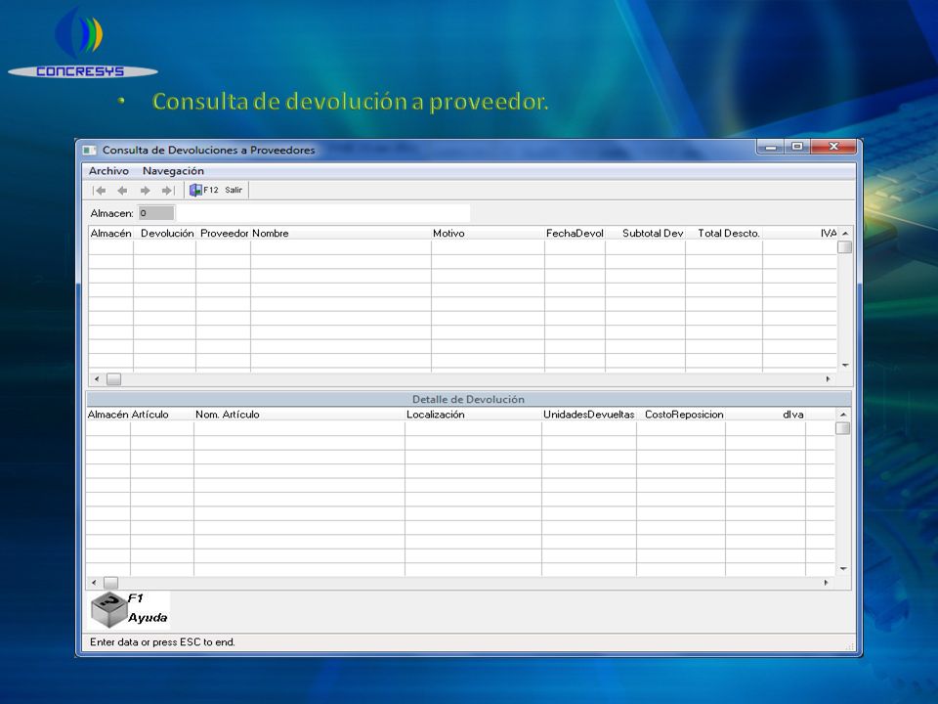Select the Nombre column header
Image resolution: width=938 pixels, height=704 pixels.
coord(340,234)
